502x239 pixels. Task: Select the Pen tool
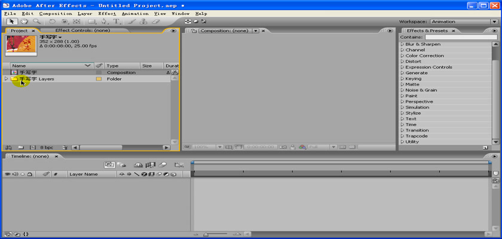[x=105, y=22]
